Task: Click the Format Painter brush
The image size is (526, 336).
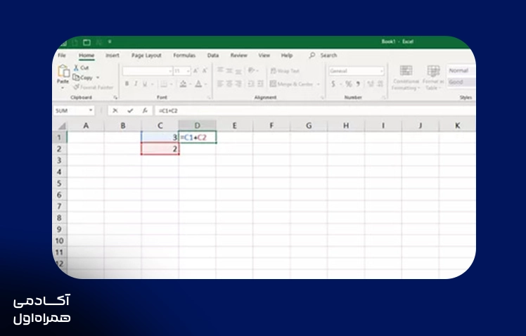Action: pyautogui.click(x=76, y=87)
